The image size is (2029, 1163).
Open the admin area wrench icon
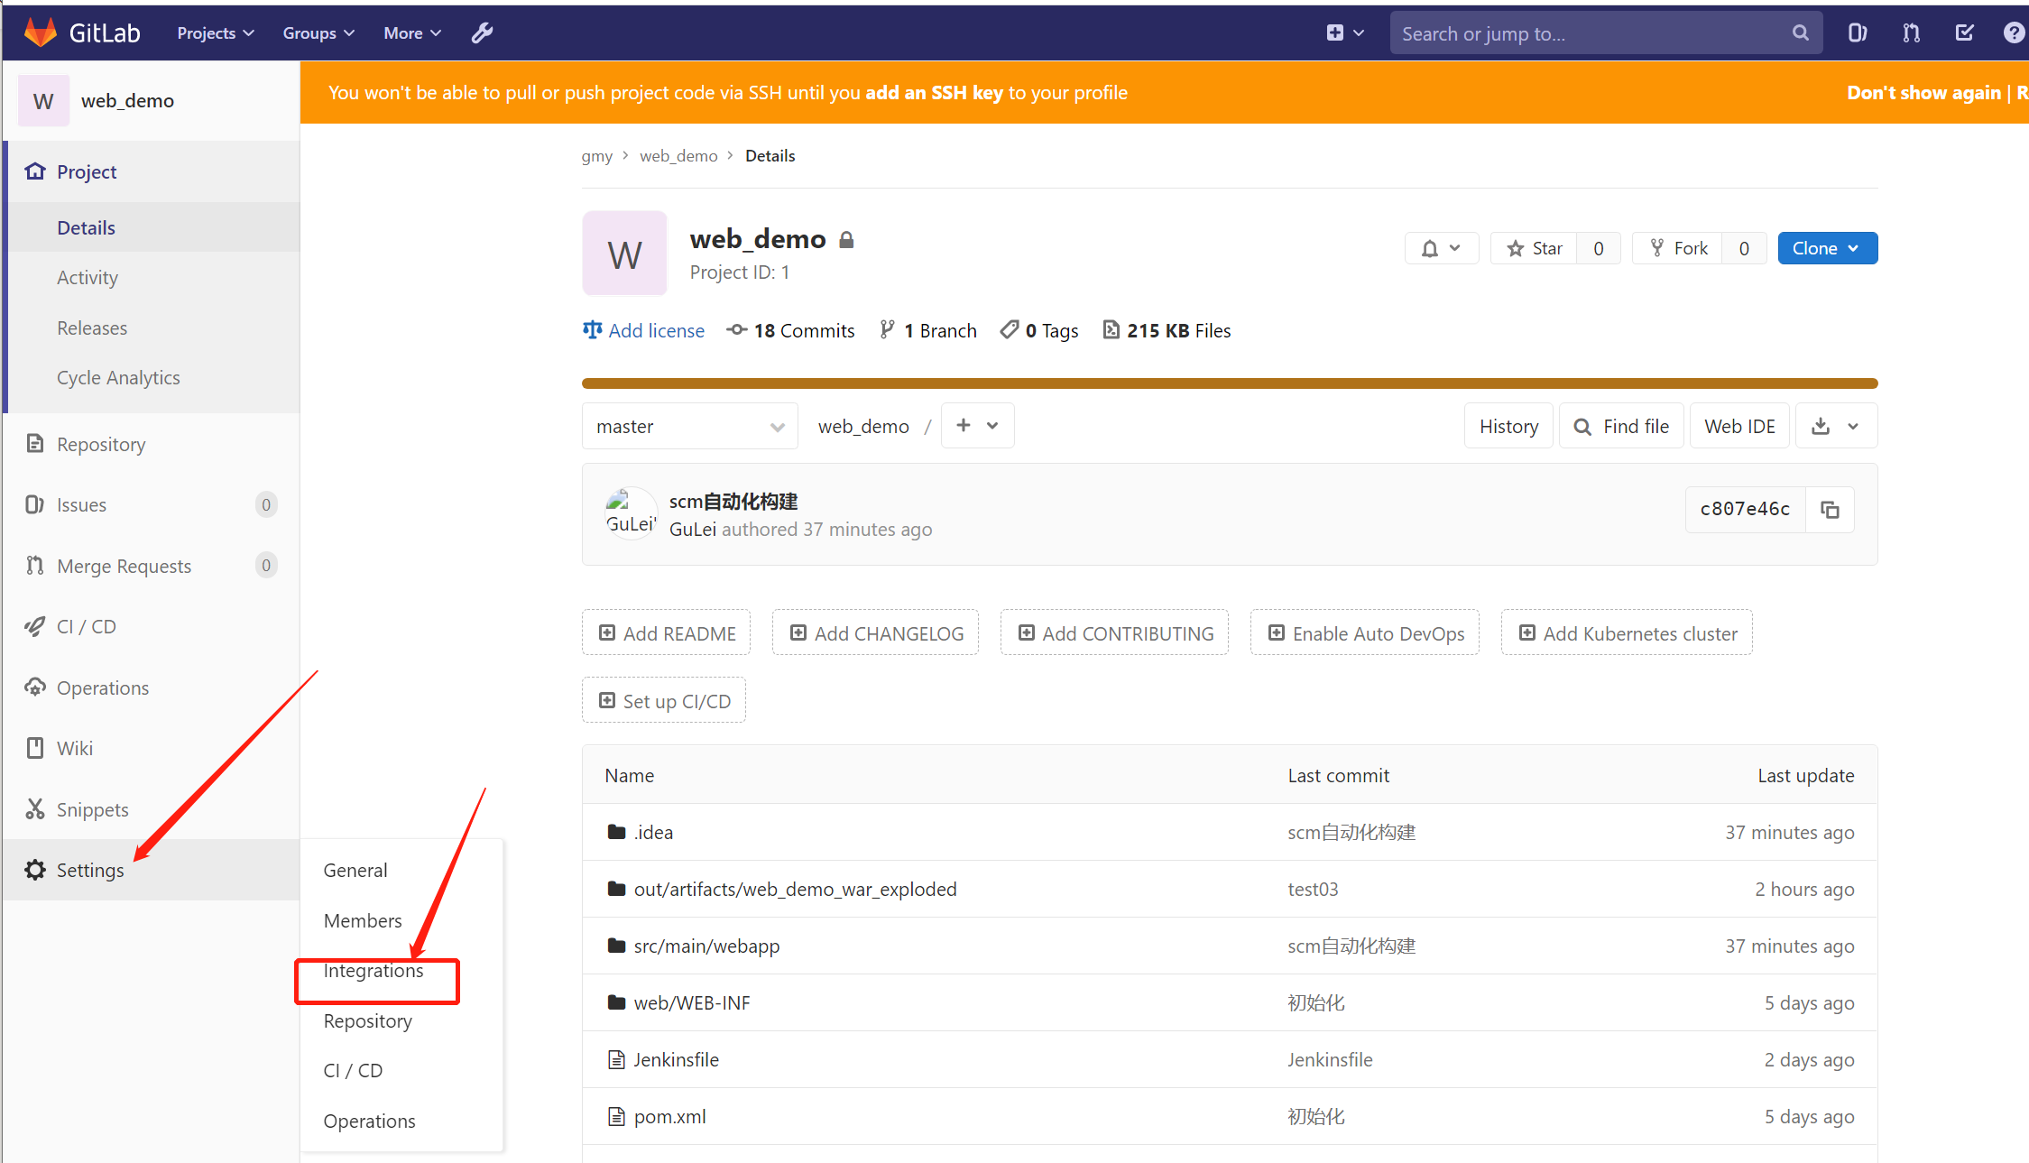(x=483, y=32)
